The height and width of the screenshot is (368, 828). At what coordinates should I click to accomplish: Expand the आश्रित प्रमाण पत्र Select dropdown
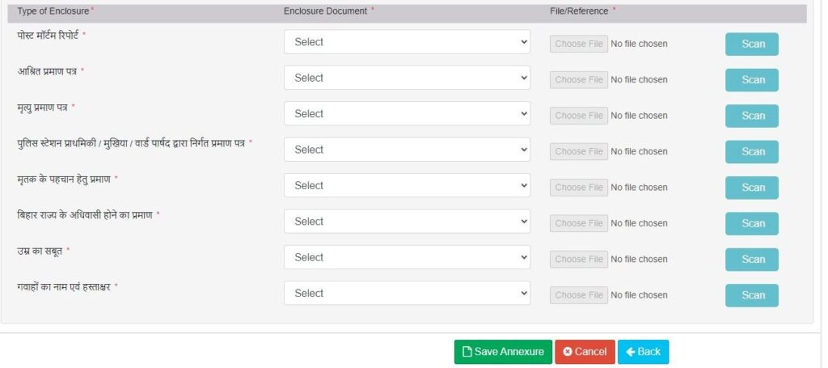[x=407, y=78]
